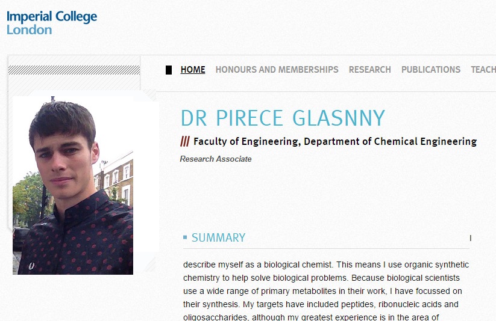Image resolution: width=496 pixels, height=321 pixels.
Task: Click the Dr Pirece Glasnny name heading
Action: (x=283, y=118)
